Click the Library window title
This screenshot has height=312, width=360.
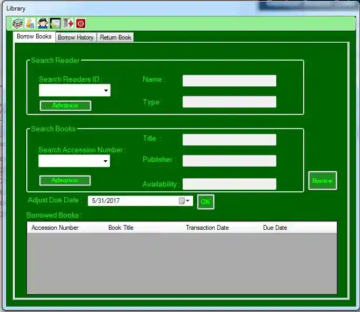coord(16,8)
